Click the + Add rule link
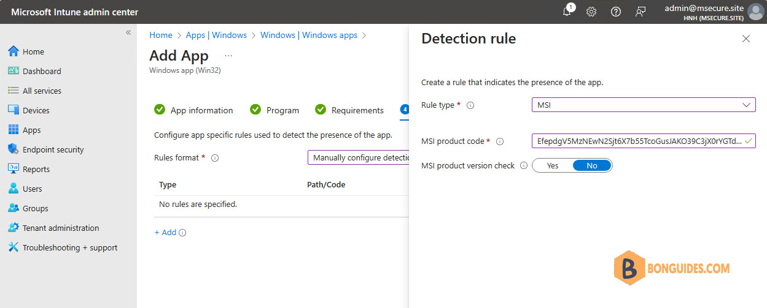 pos(165,233)
